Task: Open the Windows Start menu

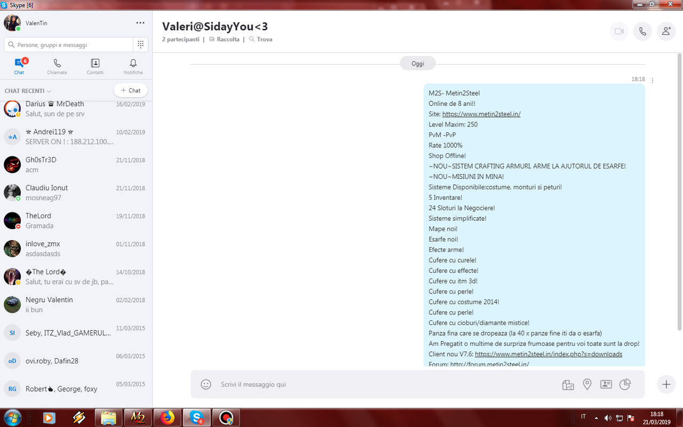Action: click(x=12, y=417)
